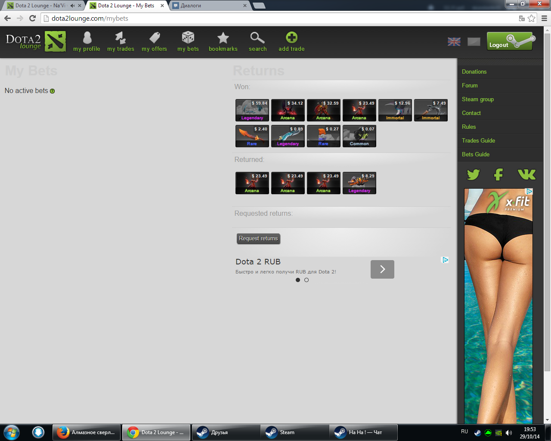The image size is (551, 441).
Task: Close the Диалоги tab
Action: click(x=245, y=6)
